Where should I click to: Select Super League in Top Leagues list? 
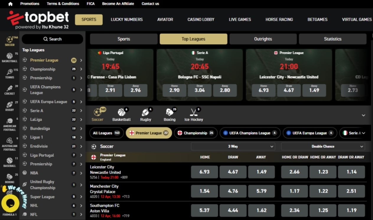[x=42, y=197]
